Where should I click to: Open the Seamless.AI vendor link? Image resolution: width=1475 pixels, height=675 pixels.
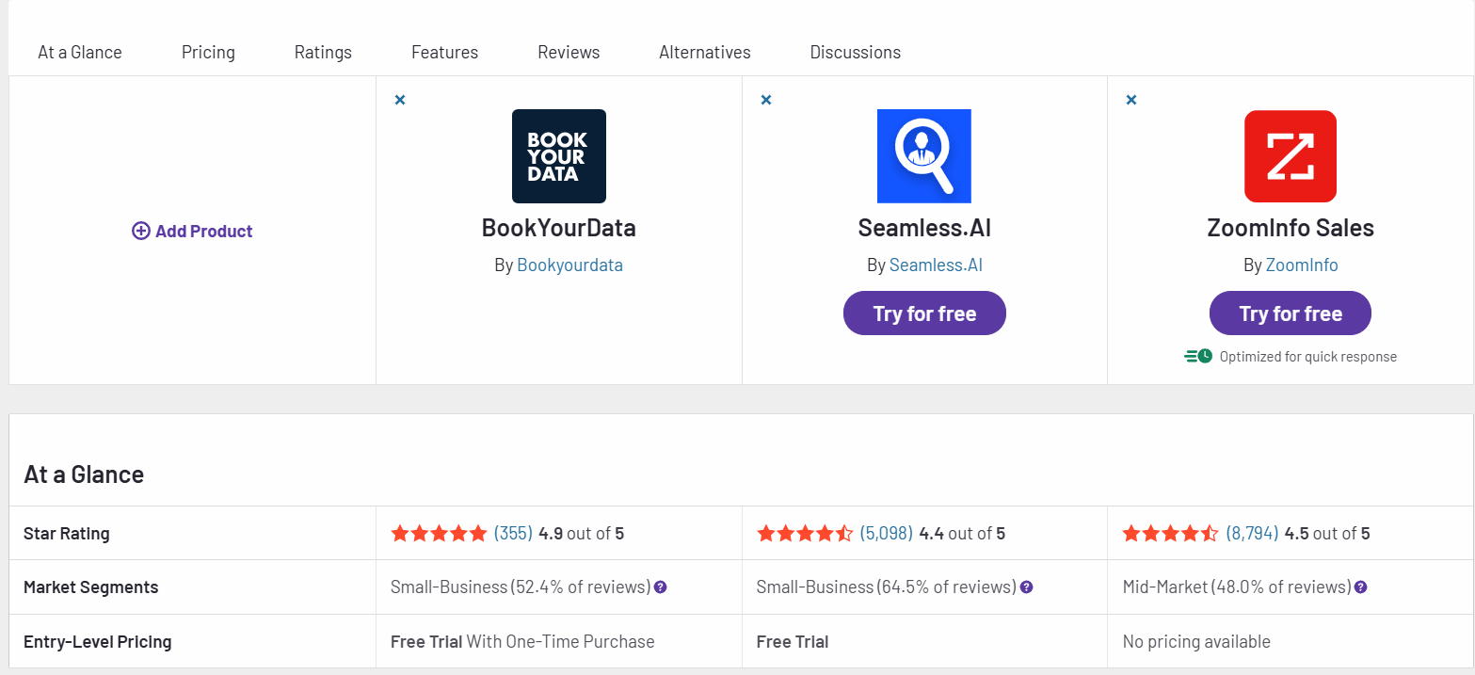[936, 265]
